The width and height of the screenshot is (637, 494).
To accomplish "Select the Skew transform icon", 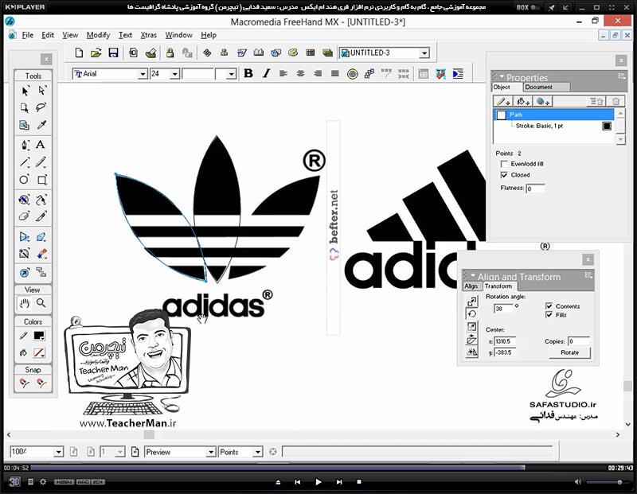I will coord(471,340).
